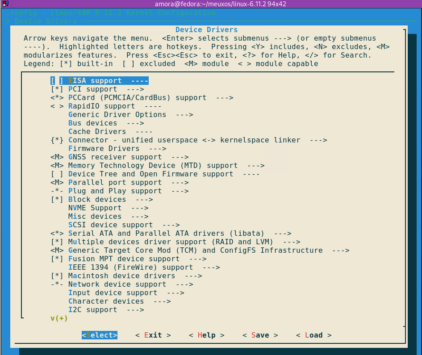
Task: Toggle Memory Technology Device (MTD) marker
Action: point(57,166)
